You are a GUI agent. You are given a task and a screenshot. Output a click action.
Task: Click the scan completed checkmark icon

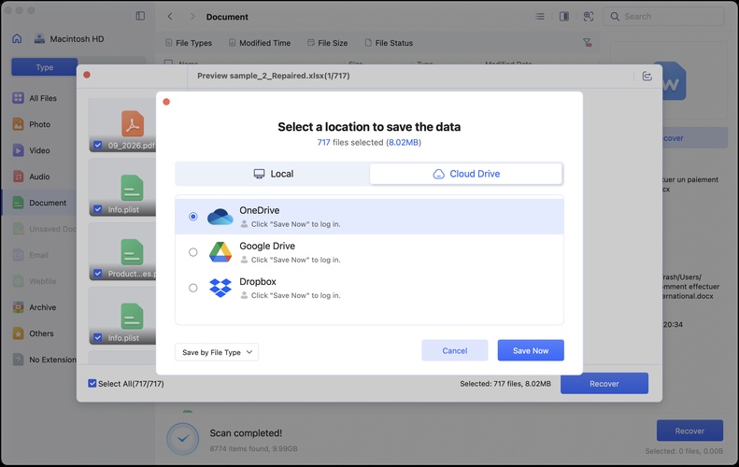tap(183, 439)
